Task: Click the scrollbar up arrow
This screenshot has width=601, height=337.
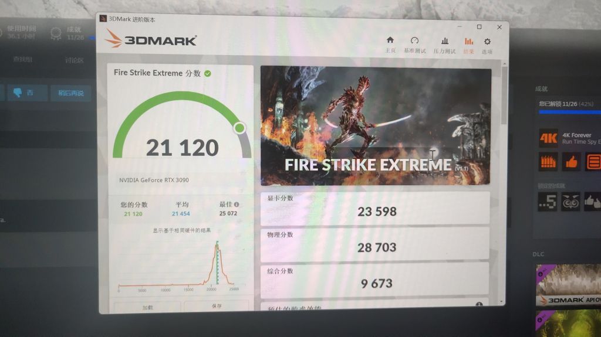Action: pyautogui.click(x=504, y=63)
